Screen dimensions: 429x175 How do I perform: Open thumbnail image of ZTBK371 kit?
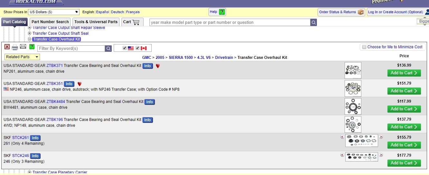pos(353,70)
